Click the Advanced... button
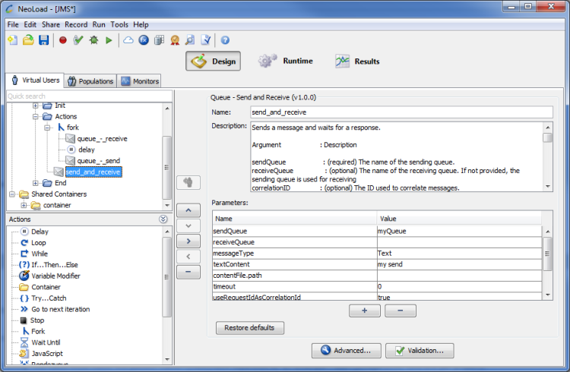Screen dimensions: 570x372 [345, 351]
